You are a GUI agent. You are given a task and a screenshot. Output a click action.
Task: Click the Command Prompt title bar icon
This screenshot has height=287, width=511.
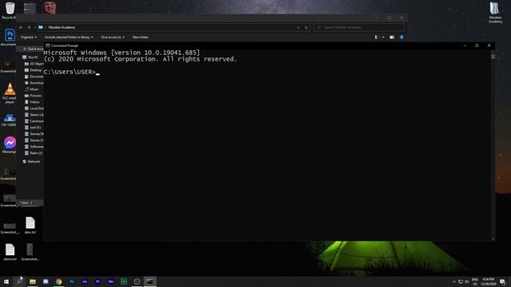[48, 45]
